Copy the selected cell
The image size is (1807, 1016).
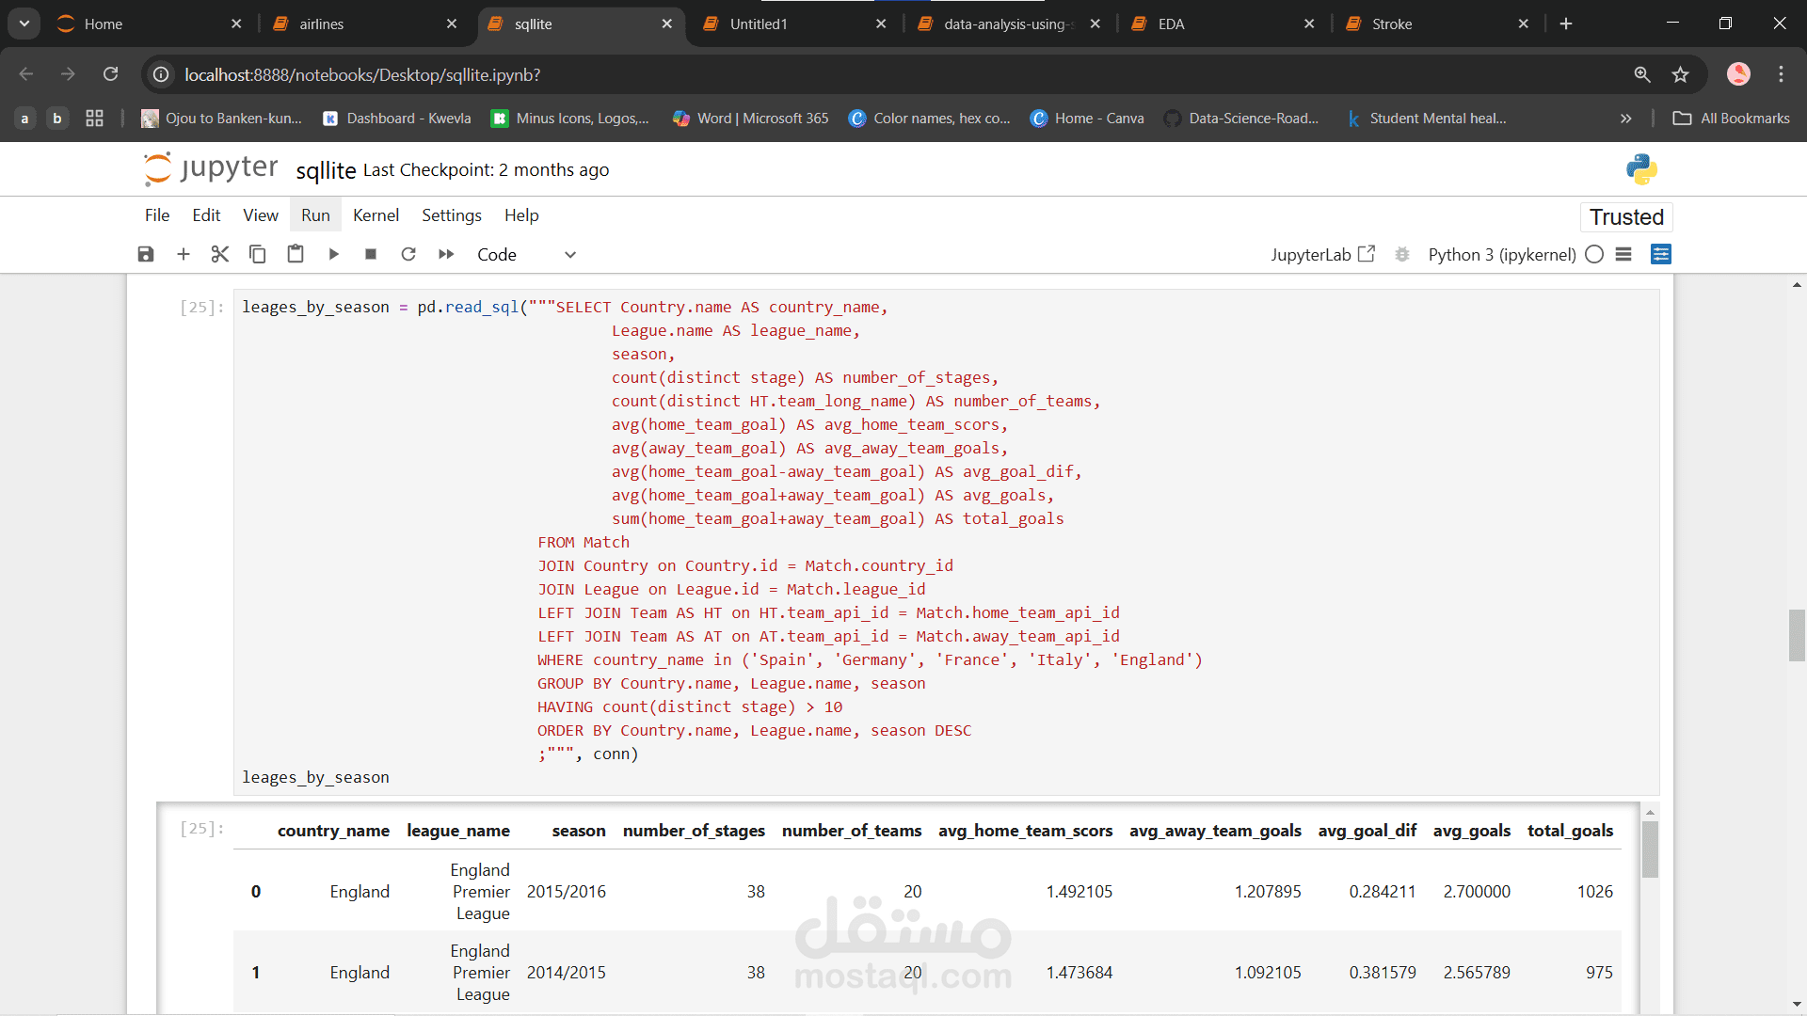[257, 254]
